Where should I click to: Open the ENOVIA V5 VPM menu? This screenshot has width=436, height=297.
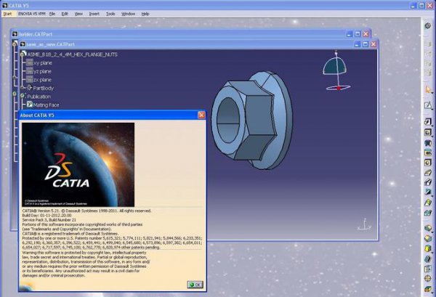point(32,14)
